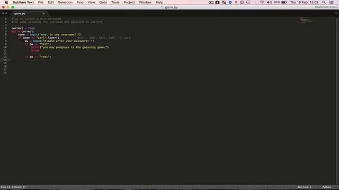The image size is (339, 190).
Task: Go to previous tab with left arrow
Action: pyautogui.click(x=3, y=13)
